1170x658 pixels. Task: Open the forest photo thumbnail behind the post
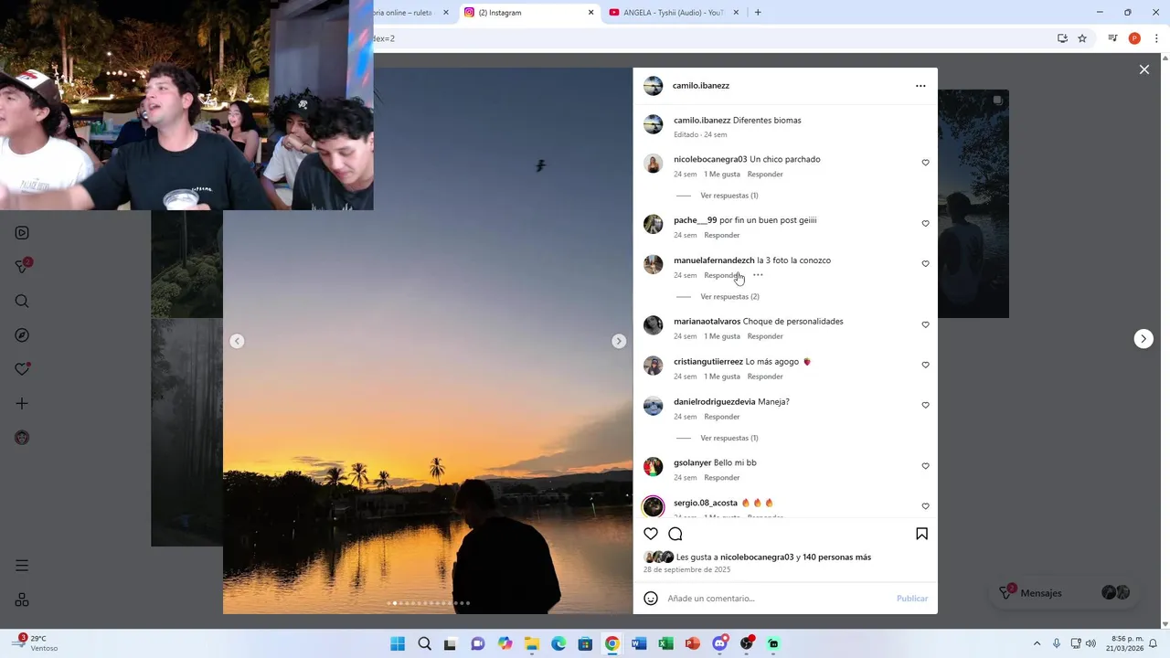pyautogui.click(x=186, y=432)
